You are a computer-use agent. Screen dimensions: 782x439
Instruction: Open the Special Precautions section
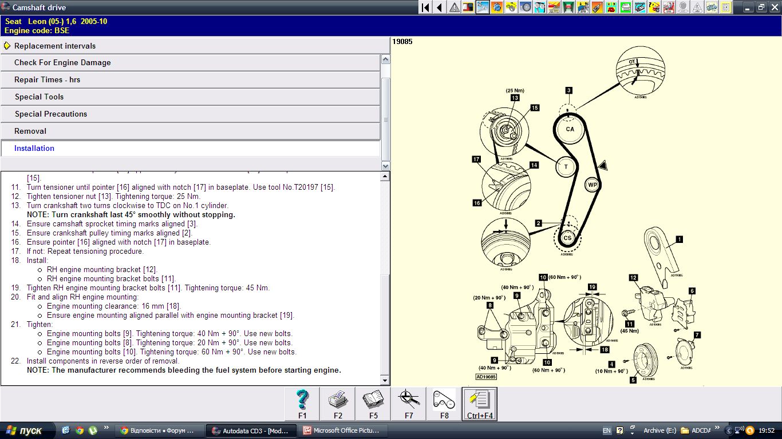pos(190,114)
